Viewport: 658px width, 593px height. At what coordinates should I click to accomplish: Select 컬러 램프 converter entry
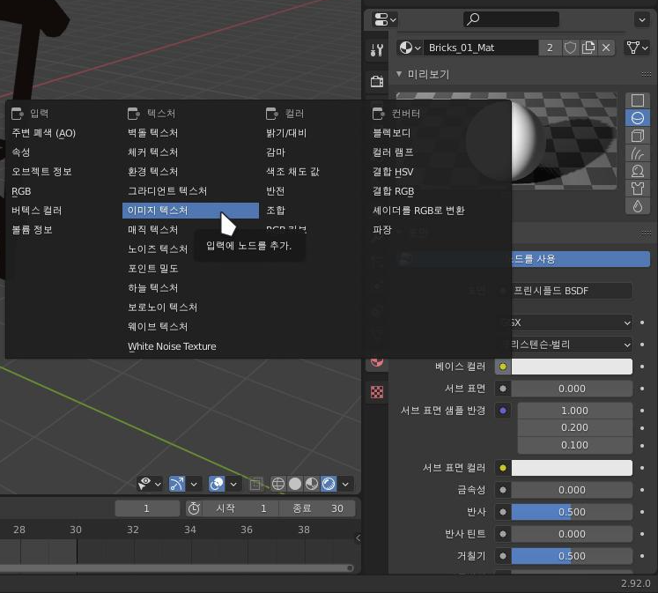(x=439, y=152)
